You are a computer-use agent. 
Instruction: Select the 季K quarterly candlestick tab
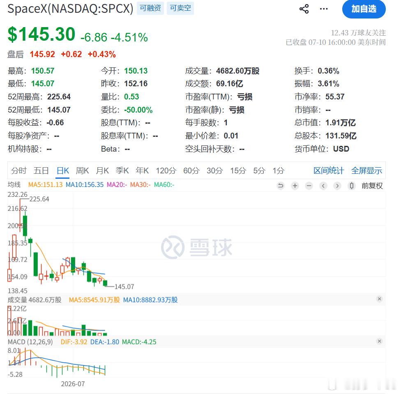pos(122,171)
